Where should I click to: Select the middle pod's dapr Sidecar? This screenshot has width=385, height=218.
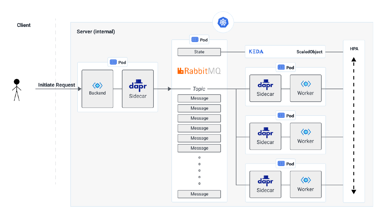tap(265, 136)
